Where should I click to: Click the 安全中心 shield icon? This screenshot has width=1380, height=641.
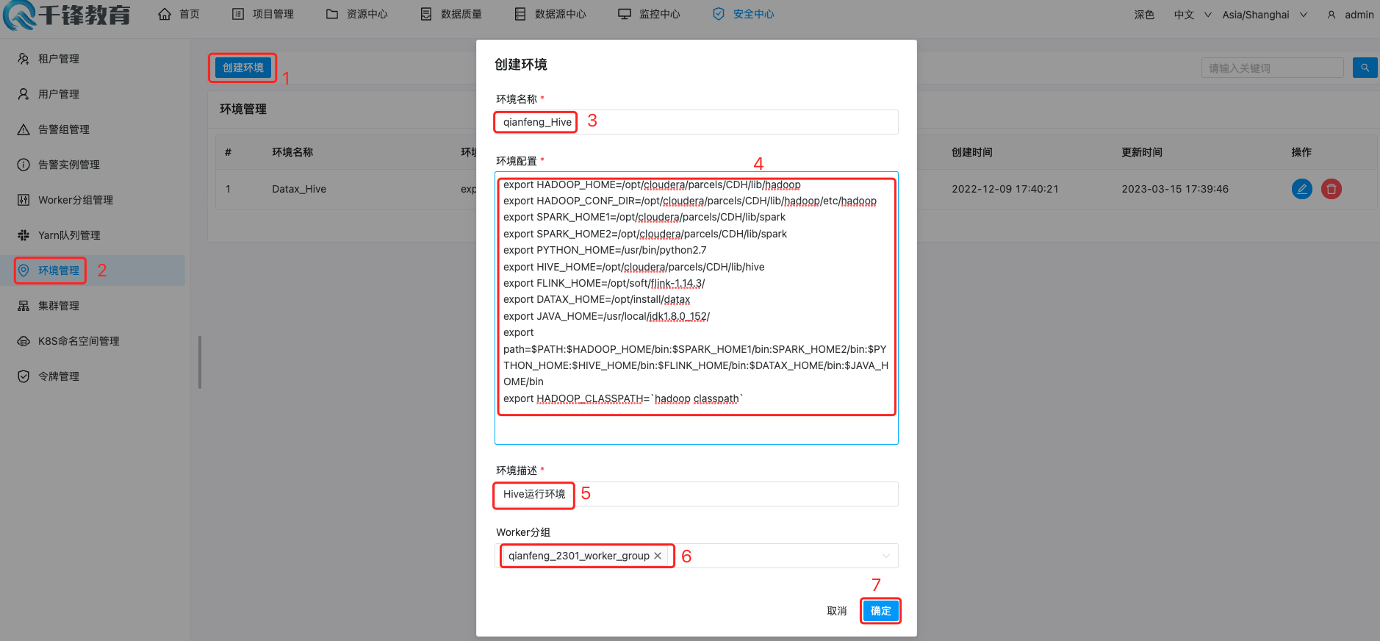pyautogui.click(x=719, y=14)
